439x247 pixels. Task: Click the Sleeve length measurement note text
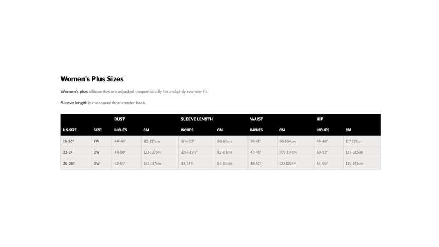[x=103, y=103]
